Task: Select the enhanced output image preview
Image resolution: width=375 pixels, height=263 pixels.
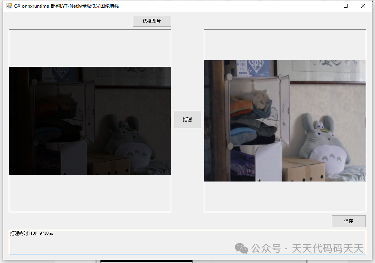Action: click(x=285, y=121)
